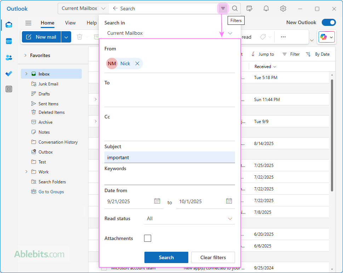This screenshot has height=273, width=343.
Task: Select the Home tab
Action: [x=47, y=23]
